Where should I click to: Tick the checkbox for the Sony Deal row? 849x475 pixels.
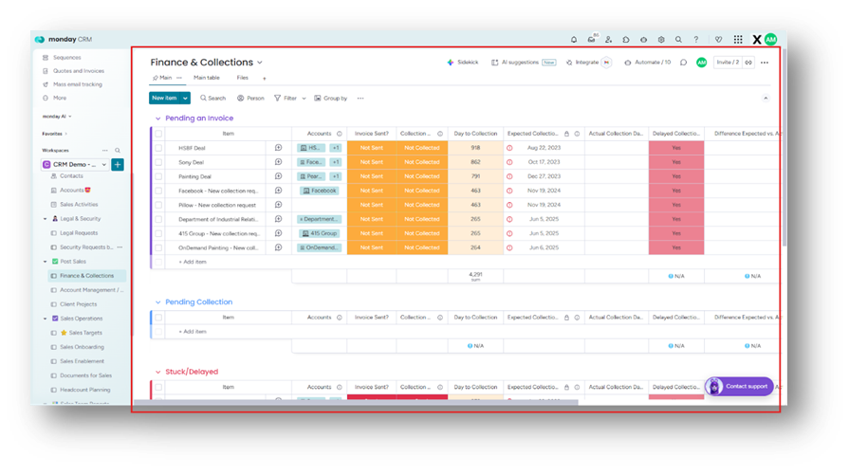(x=158, y=162)
